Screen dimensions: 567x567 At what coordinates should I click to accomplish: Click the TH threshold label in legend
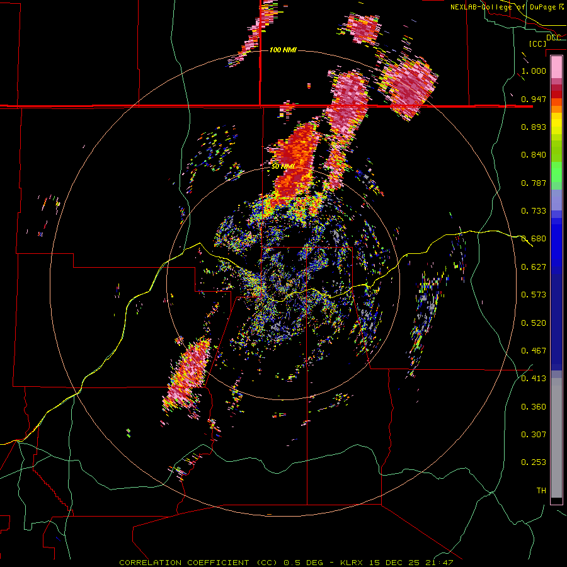point(541,491)
